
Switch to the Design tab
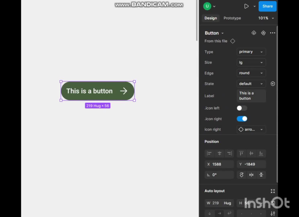[x=210, y=18]
